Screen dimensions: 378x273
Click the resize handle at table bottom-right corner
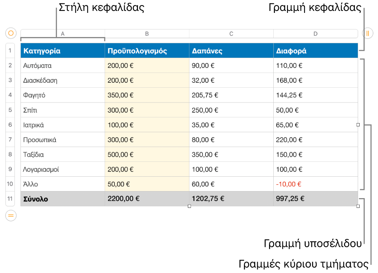point(358,206)
